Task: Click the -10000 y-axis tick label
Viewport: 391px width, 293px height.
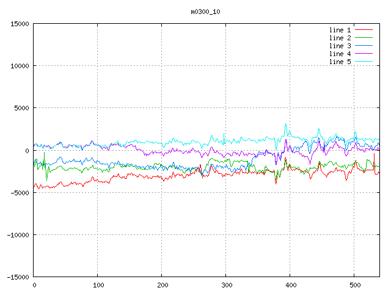Action: coord(17,234)
